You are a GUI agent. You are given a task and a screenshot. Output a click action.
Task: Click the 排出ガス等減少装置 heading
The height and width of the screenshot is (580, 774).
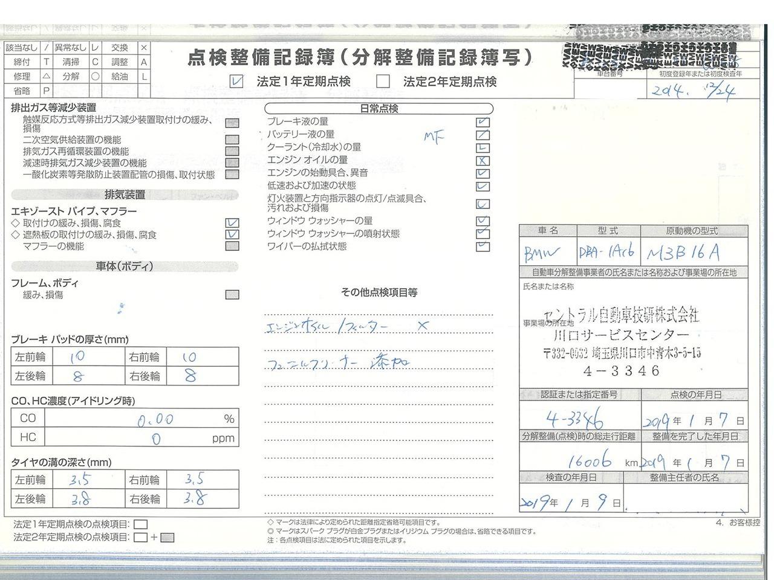pos(53,108)
